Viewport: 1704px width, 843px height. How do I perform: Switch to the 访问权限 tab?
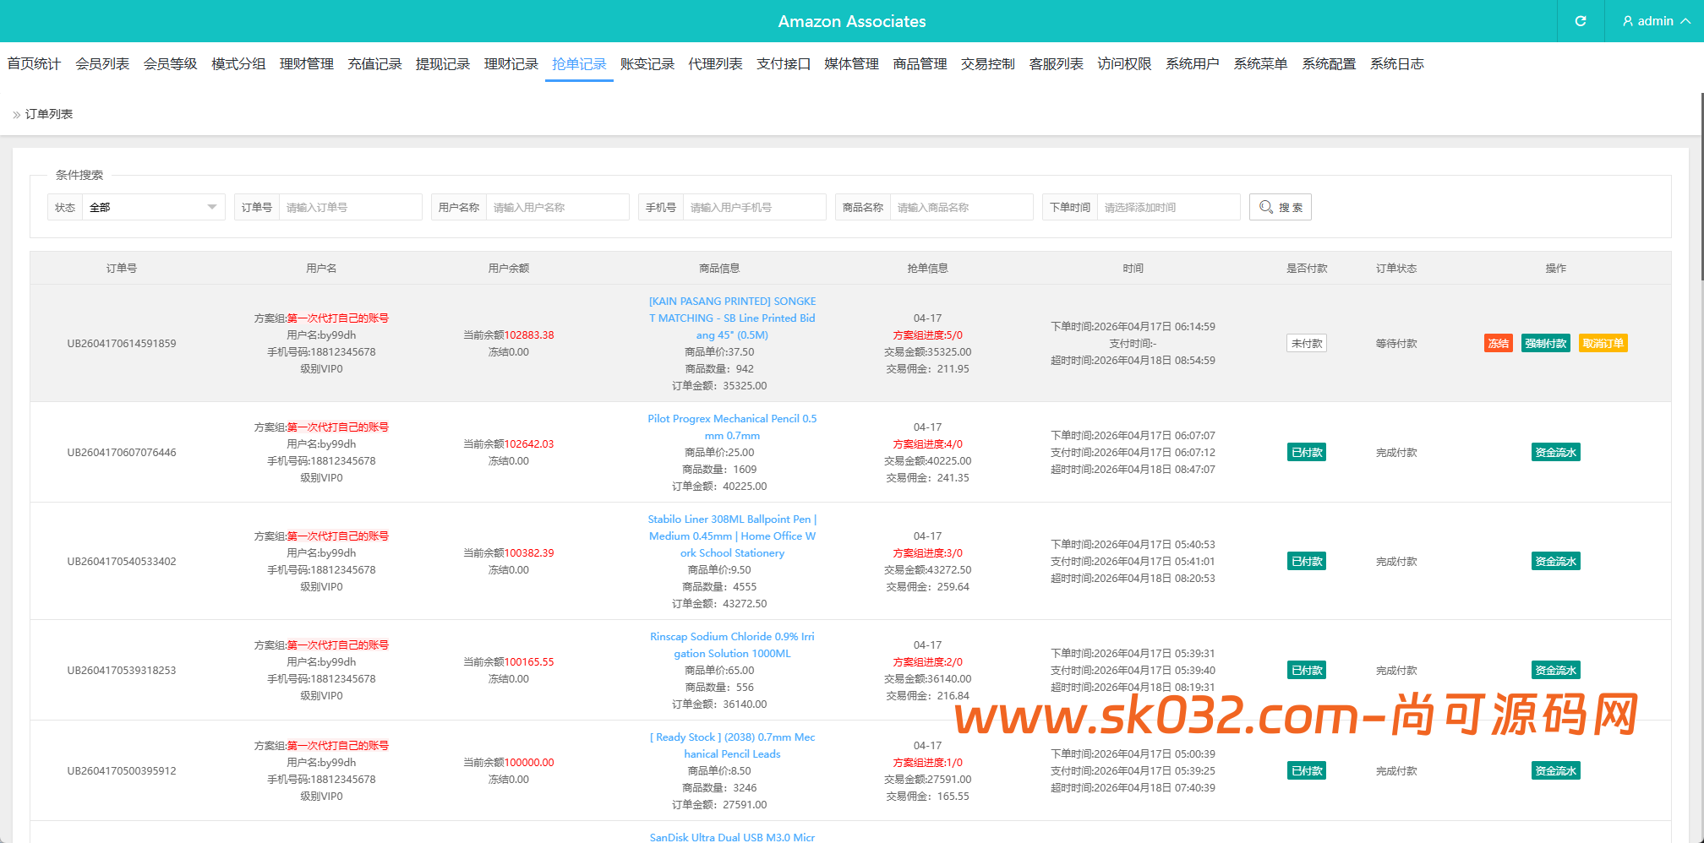[x=1124, y=63]
